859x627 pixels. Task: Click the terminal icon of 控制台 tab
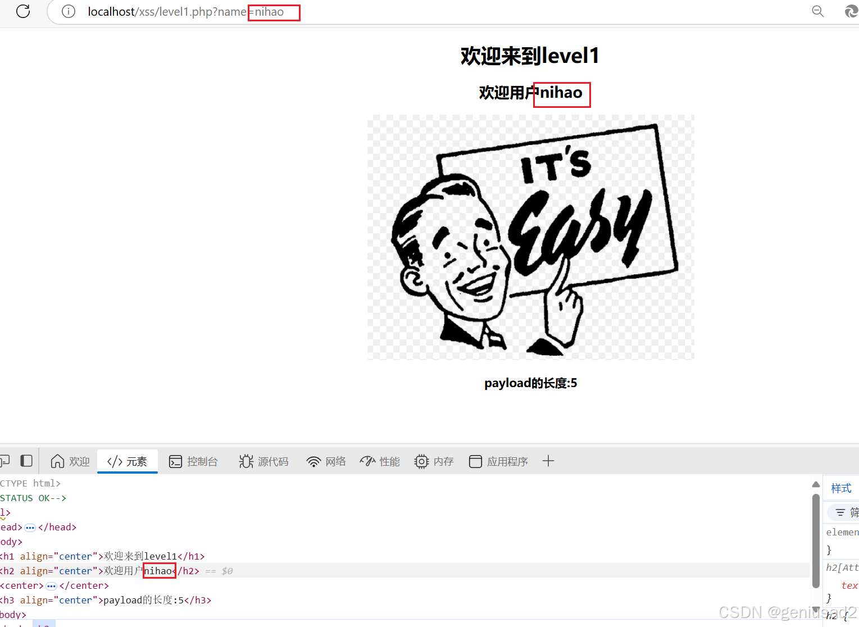176,461
